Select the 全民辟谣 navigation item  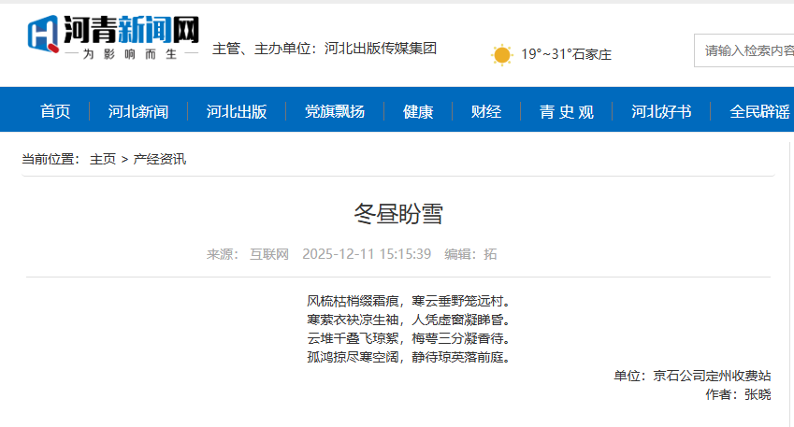[x=758, y=112]
